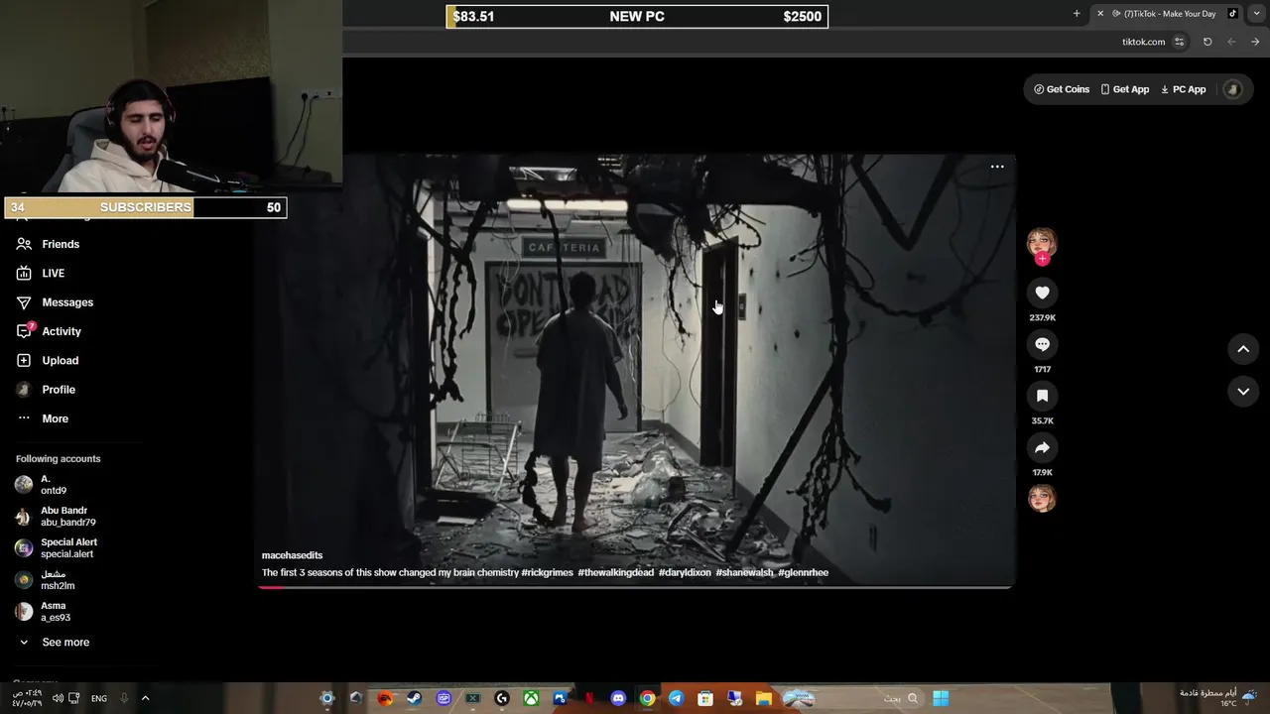Image resolution: width=1270 pixels, height=714 pixels.
Task: Open macehasedits creator name link
Action: (x=292, y=555)
